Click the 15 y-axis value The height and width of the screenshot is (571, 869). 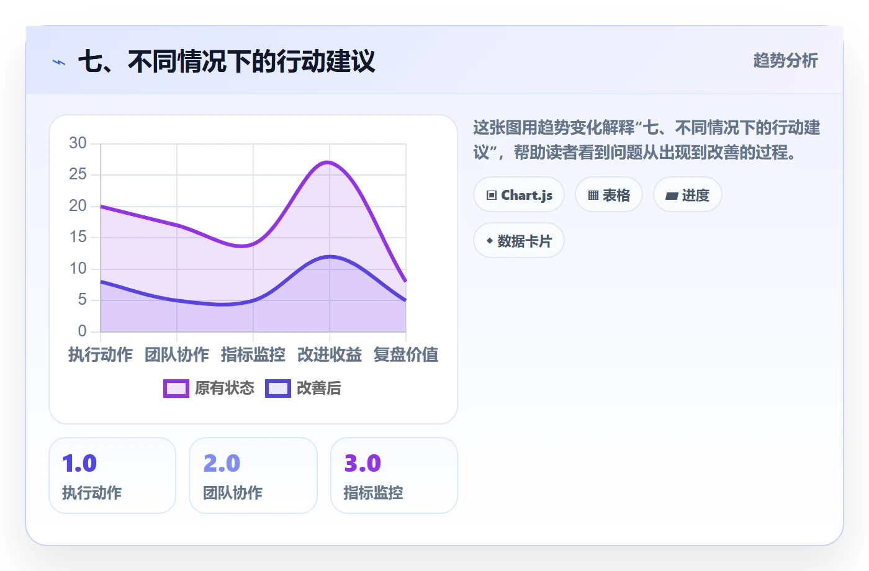(78, 237)
